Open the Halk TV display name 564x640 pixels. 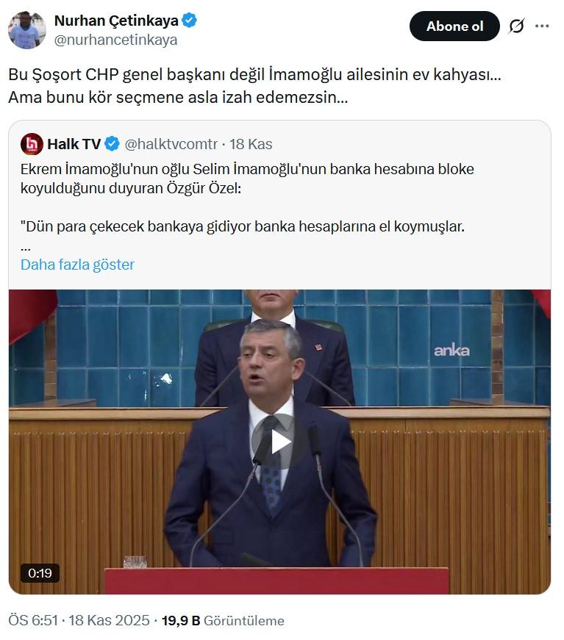[x=74, y=144]
